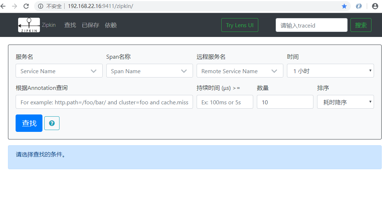Select the 查找 menu item

[x=70, y=25]
